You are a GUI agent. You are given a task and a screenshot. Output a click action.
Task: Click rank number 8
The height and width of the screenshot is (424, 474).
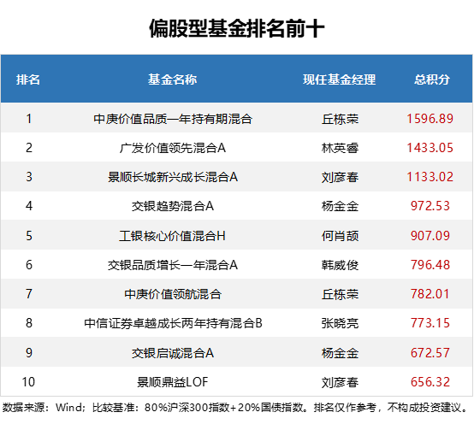point(29,323)
